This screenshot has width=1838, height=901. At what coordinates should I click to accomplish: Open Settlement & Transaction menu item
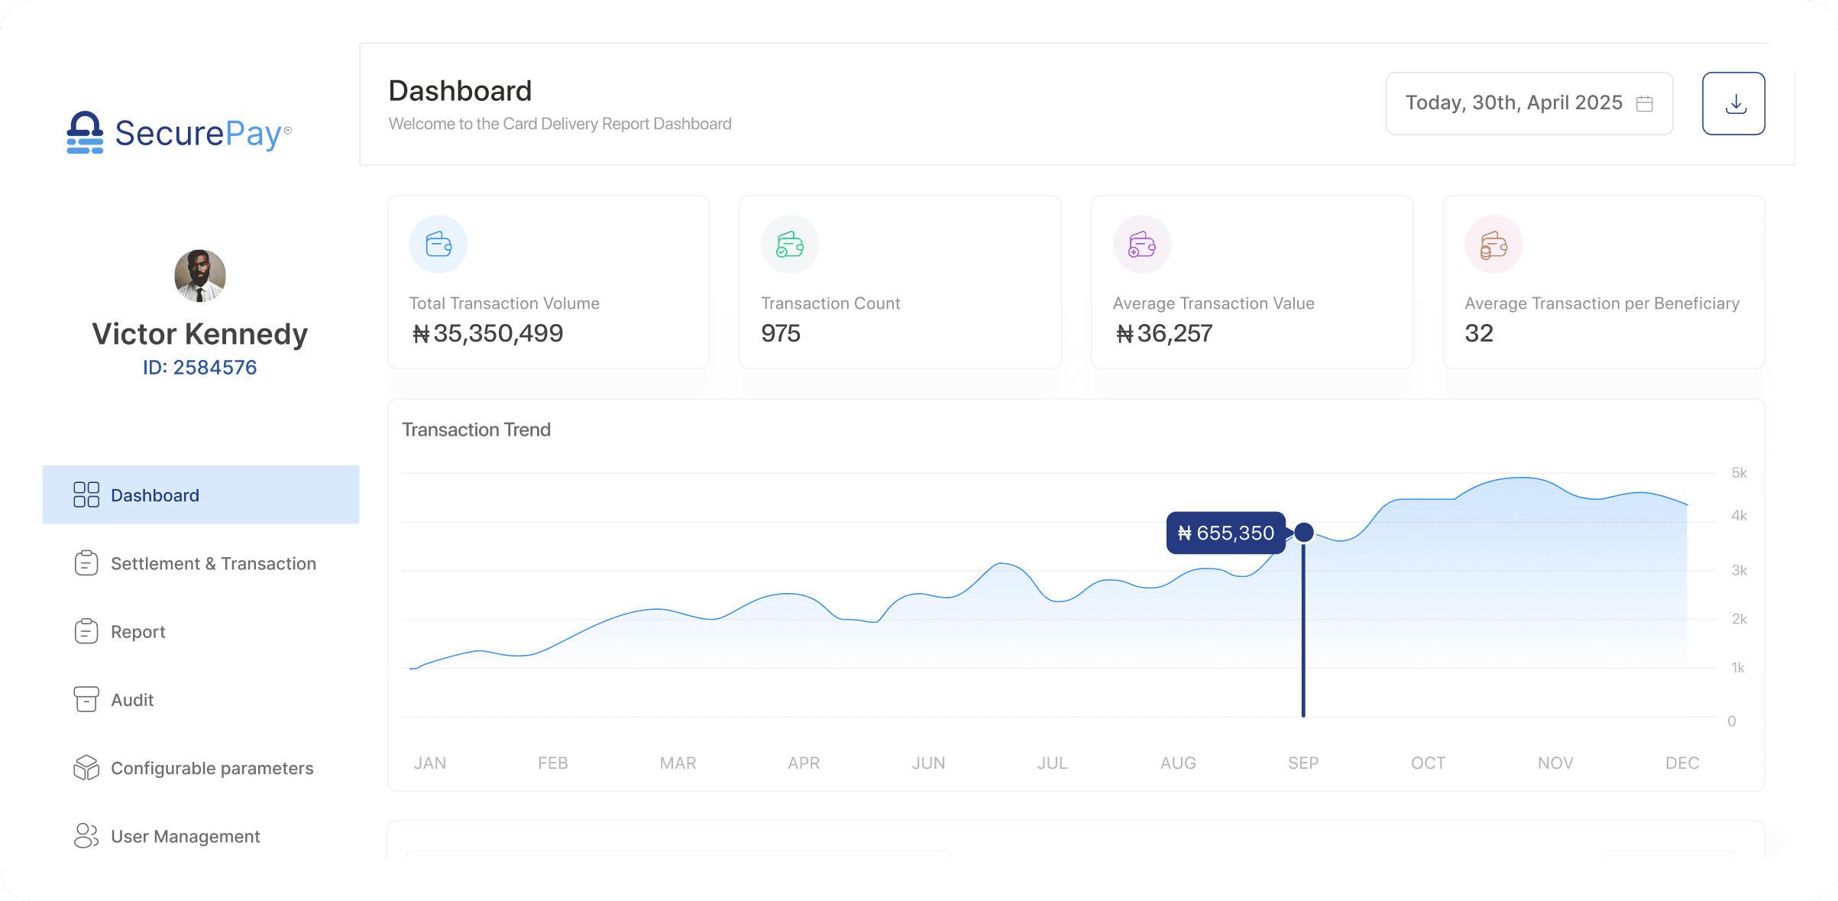pyautogui.click(x=213, y=563)
